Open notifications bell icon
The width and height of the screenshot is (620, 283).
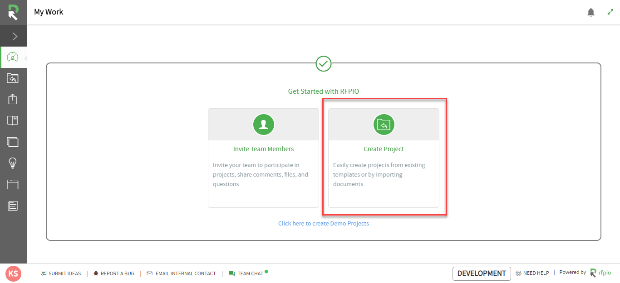click(590, 13)
